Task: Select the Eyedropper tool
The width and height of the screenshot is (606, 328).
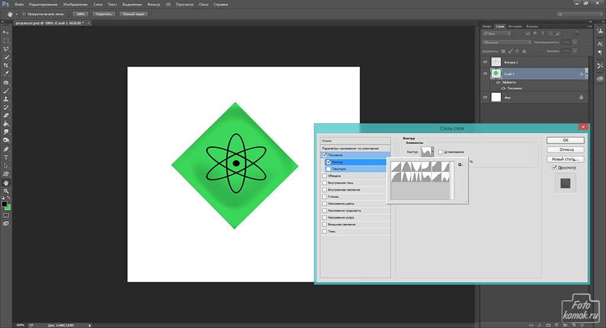Action: coord(6,73)
